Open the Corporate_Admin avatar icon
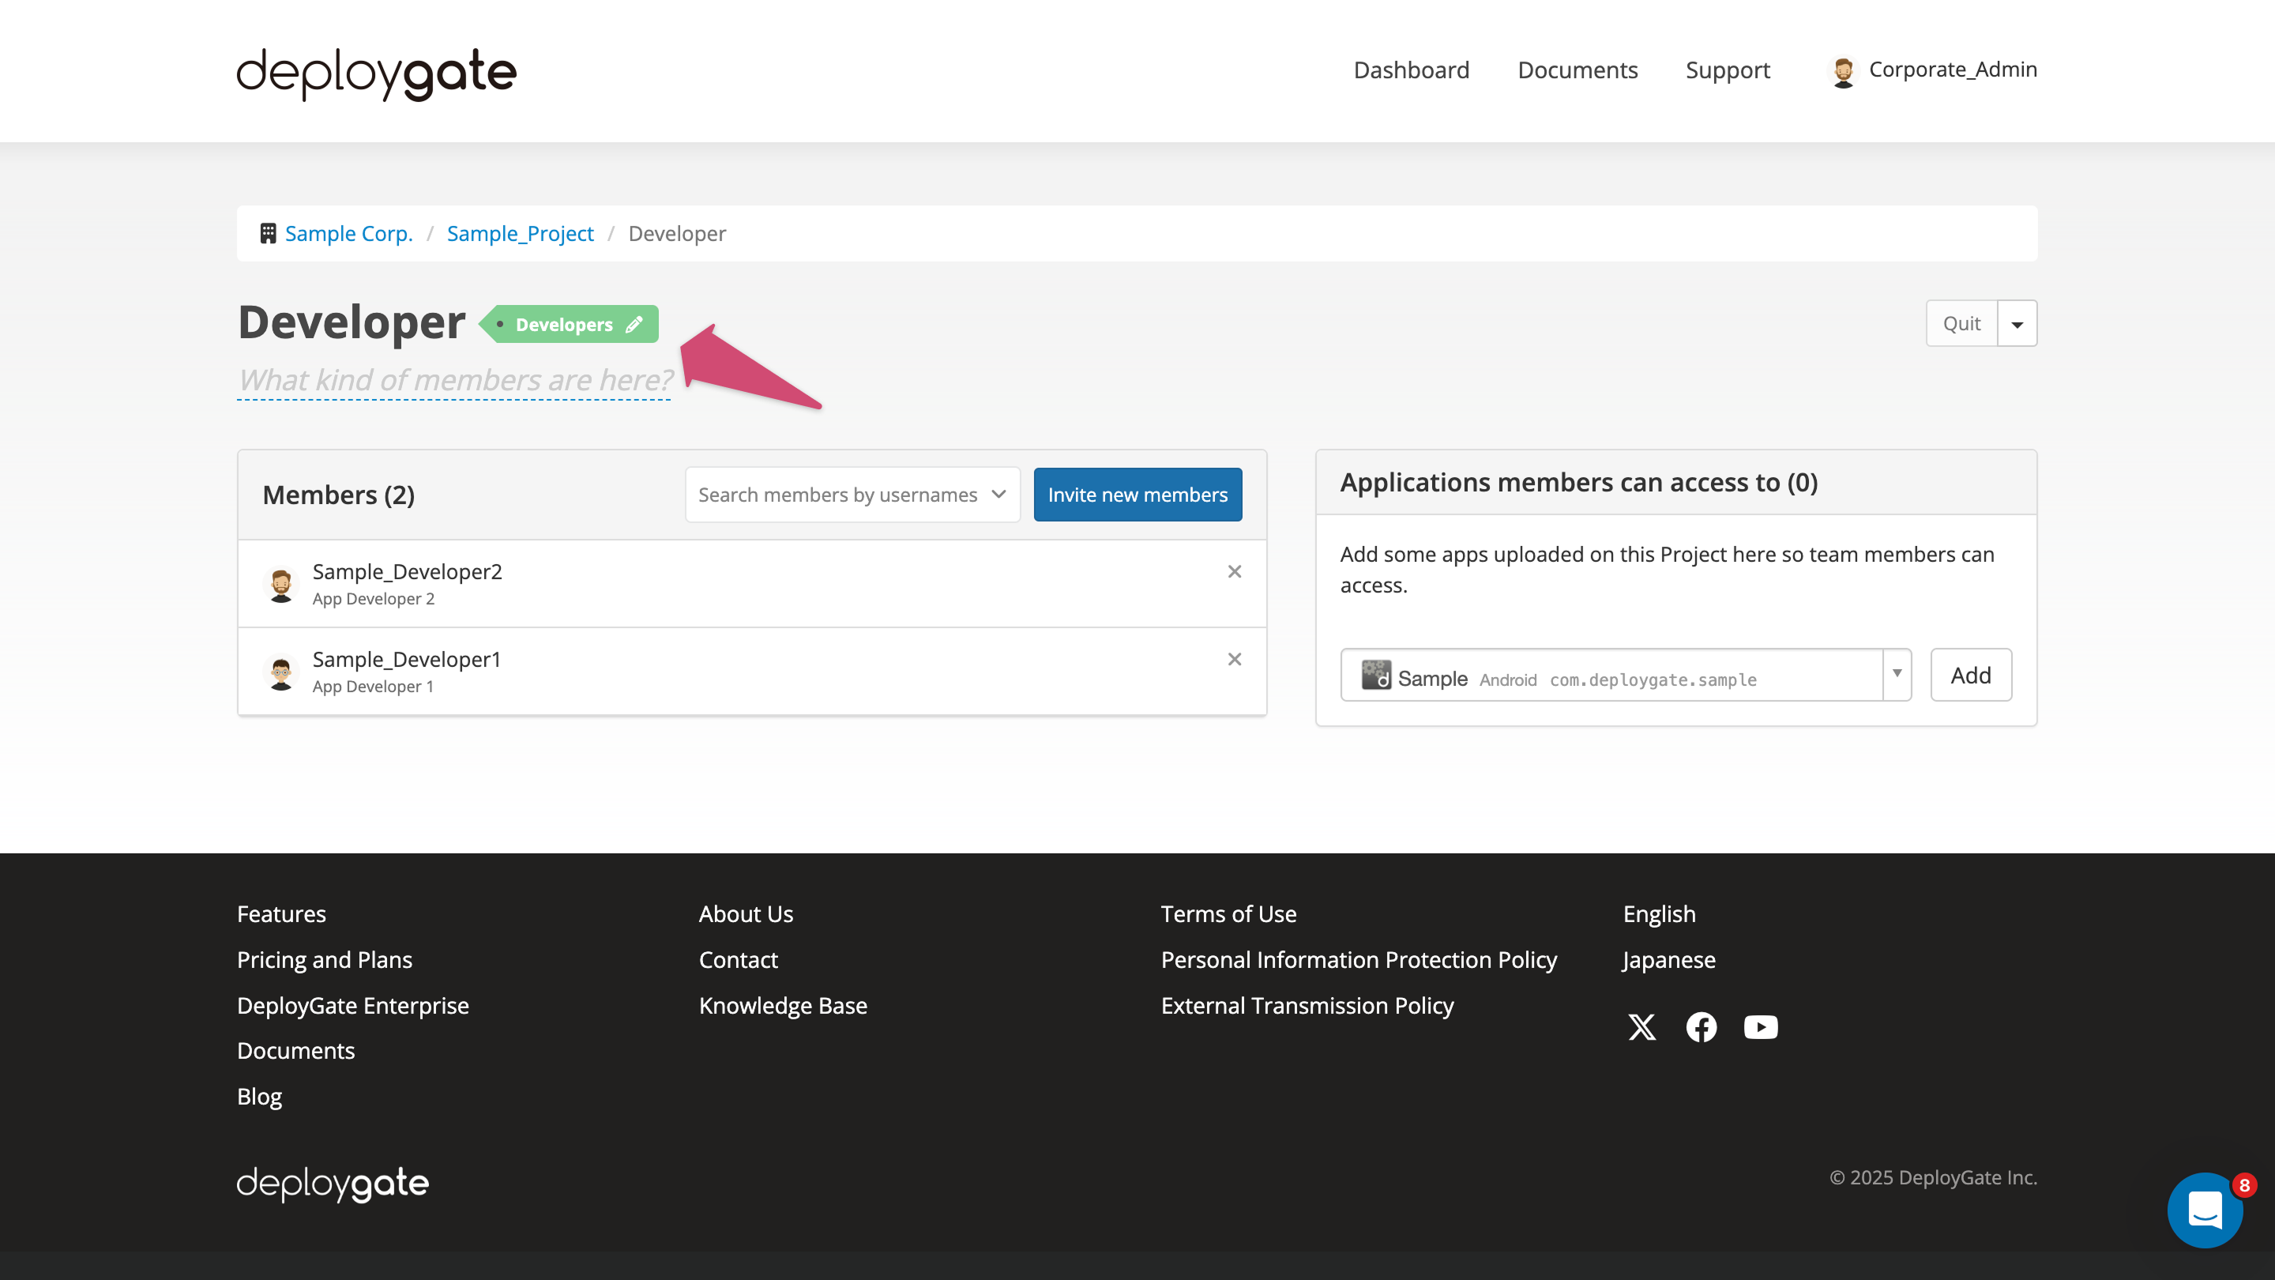 pos(1843,70)
